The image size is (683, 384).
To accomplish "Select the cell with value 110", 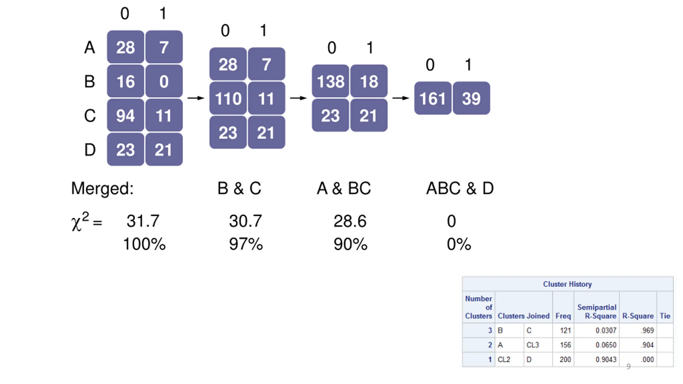I will (x=228, y=98).
